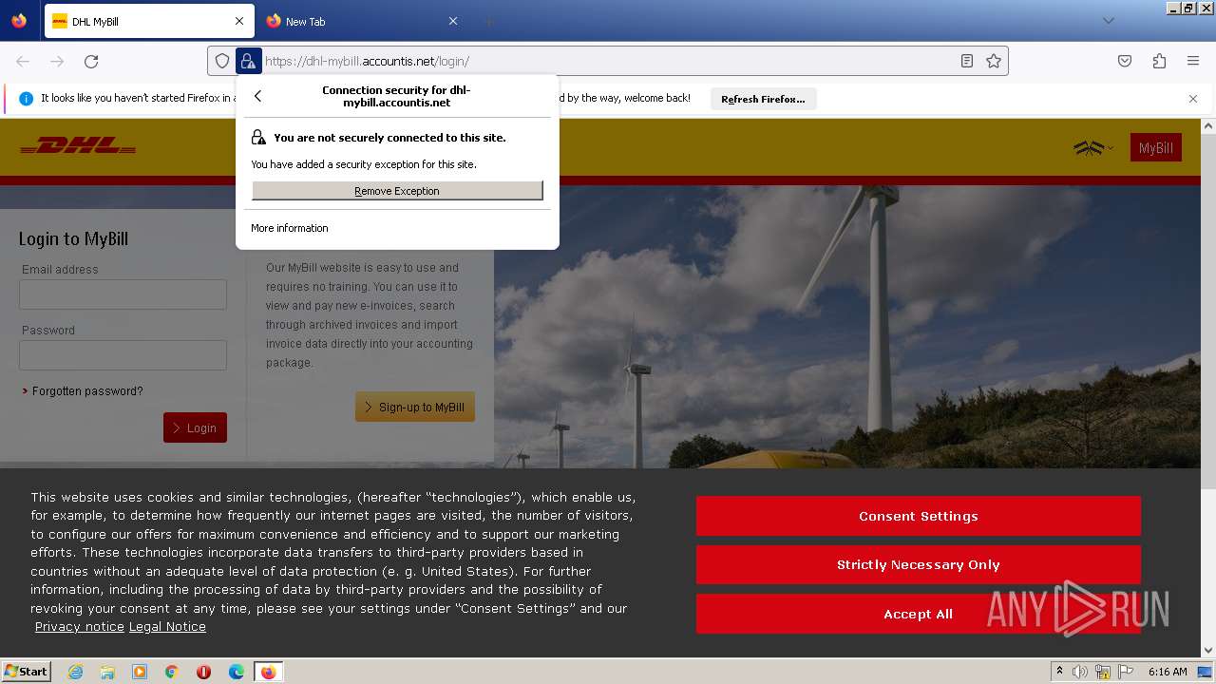Open Consent Settings

click(x=918, y=516)
